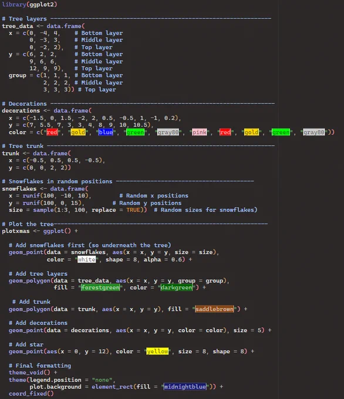Click the "blue" highlighted color string
The height and width of the screenshot is (399, 344).
pyautogui.click(x=106, y=132)
